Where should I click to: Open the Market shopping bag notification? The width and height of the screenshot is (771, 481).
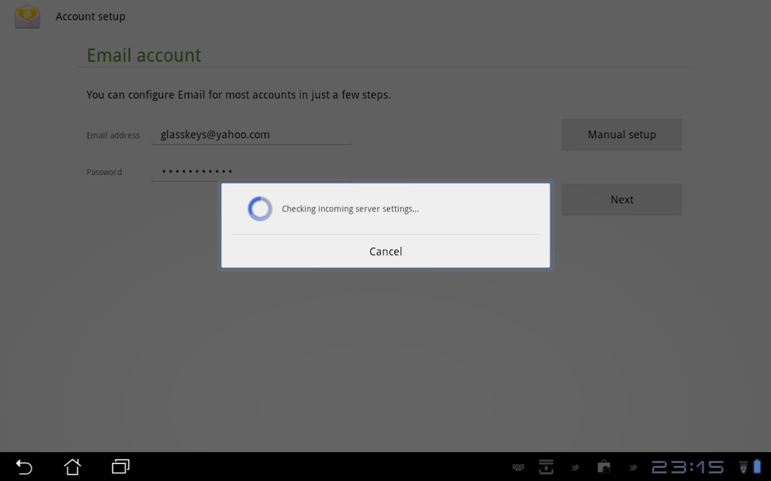pyautogui.click(x=604, y=467)
